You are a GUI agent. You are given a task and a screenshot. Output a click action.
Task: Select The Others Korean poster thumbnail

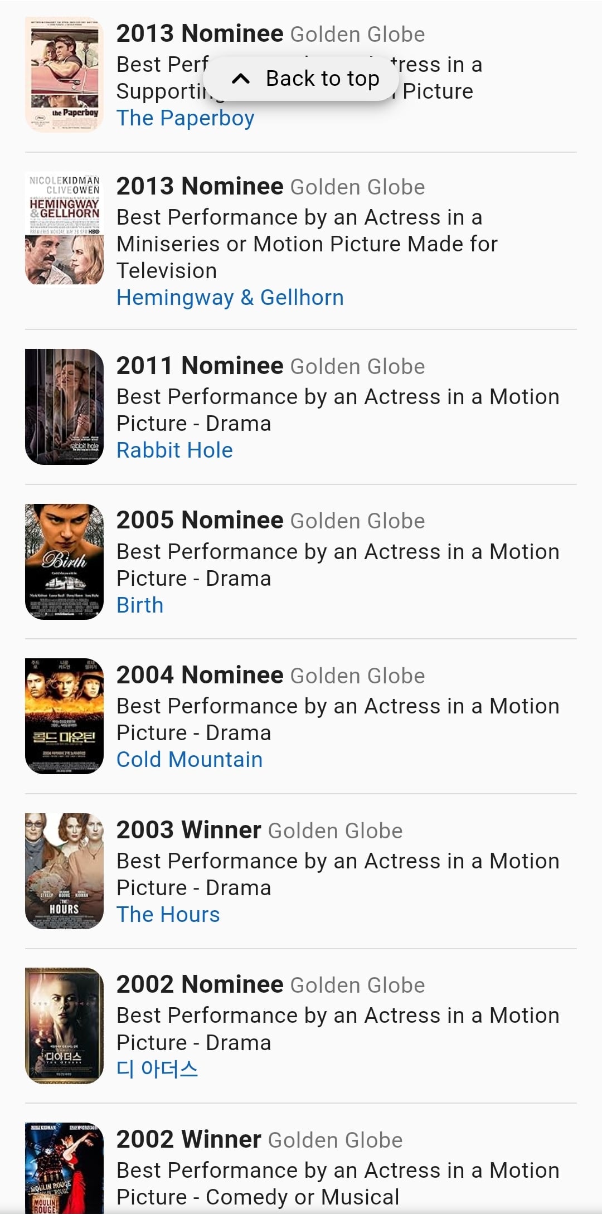[x=65, y=1026]
